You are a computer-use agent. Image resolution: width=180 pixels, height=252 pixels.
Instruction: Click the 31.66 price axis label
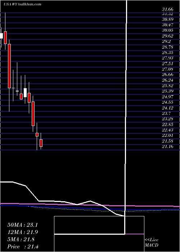pyautogui.click(x=167, y=9)
